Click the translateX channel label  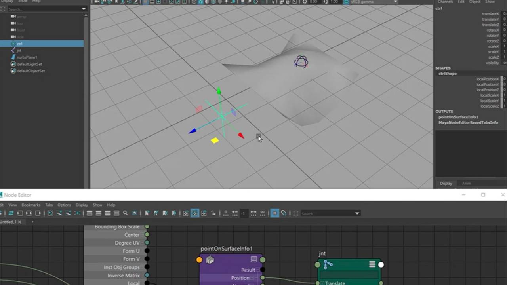click(490, 14)
